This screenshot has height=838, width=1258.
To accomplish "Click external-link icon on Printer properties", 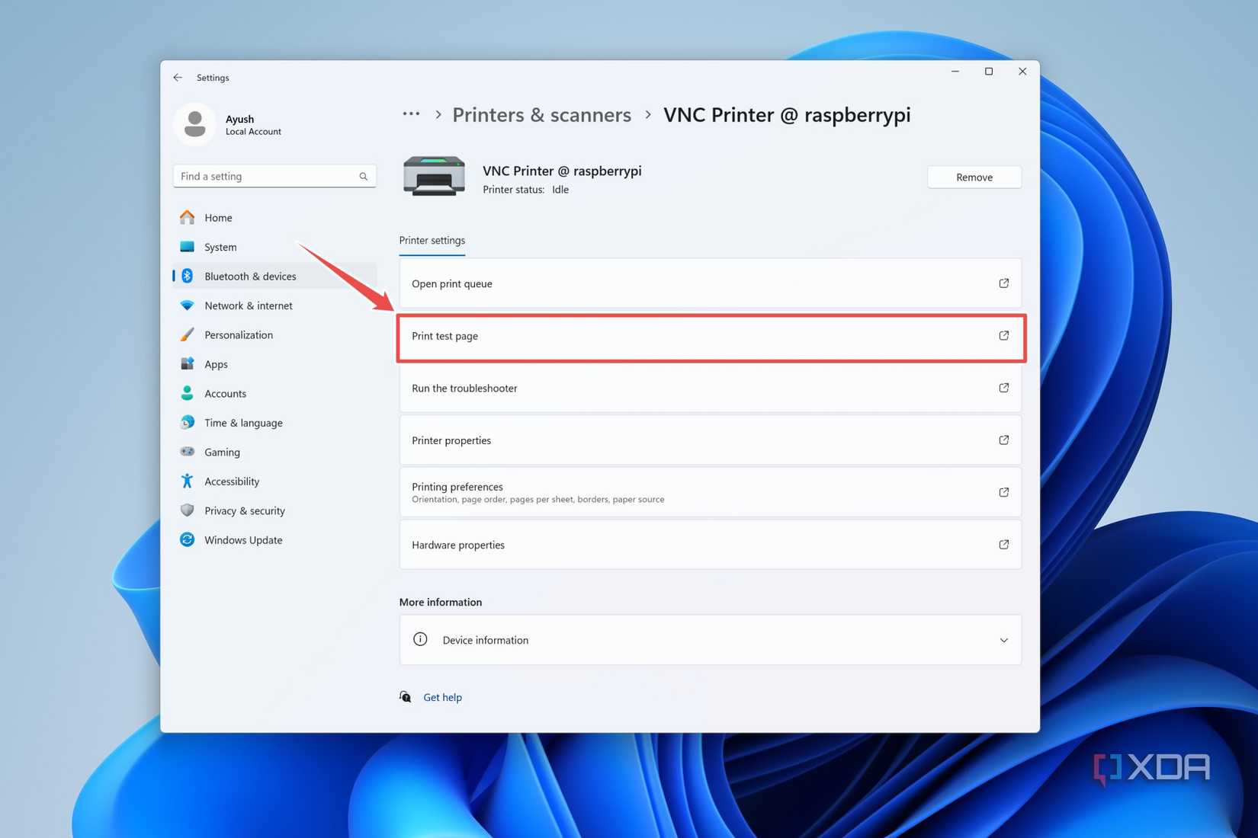I will point(1004,440).
